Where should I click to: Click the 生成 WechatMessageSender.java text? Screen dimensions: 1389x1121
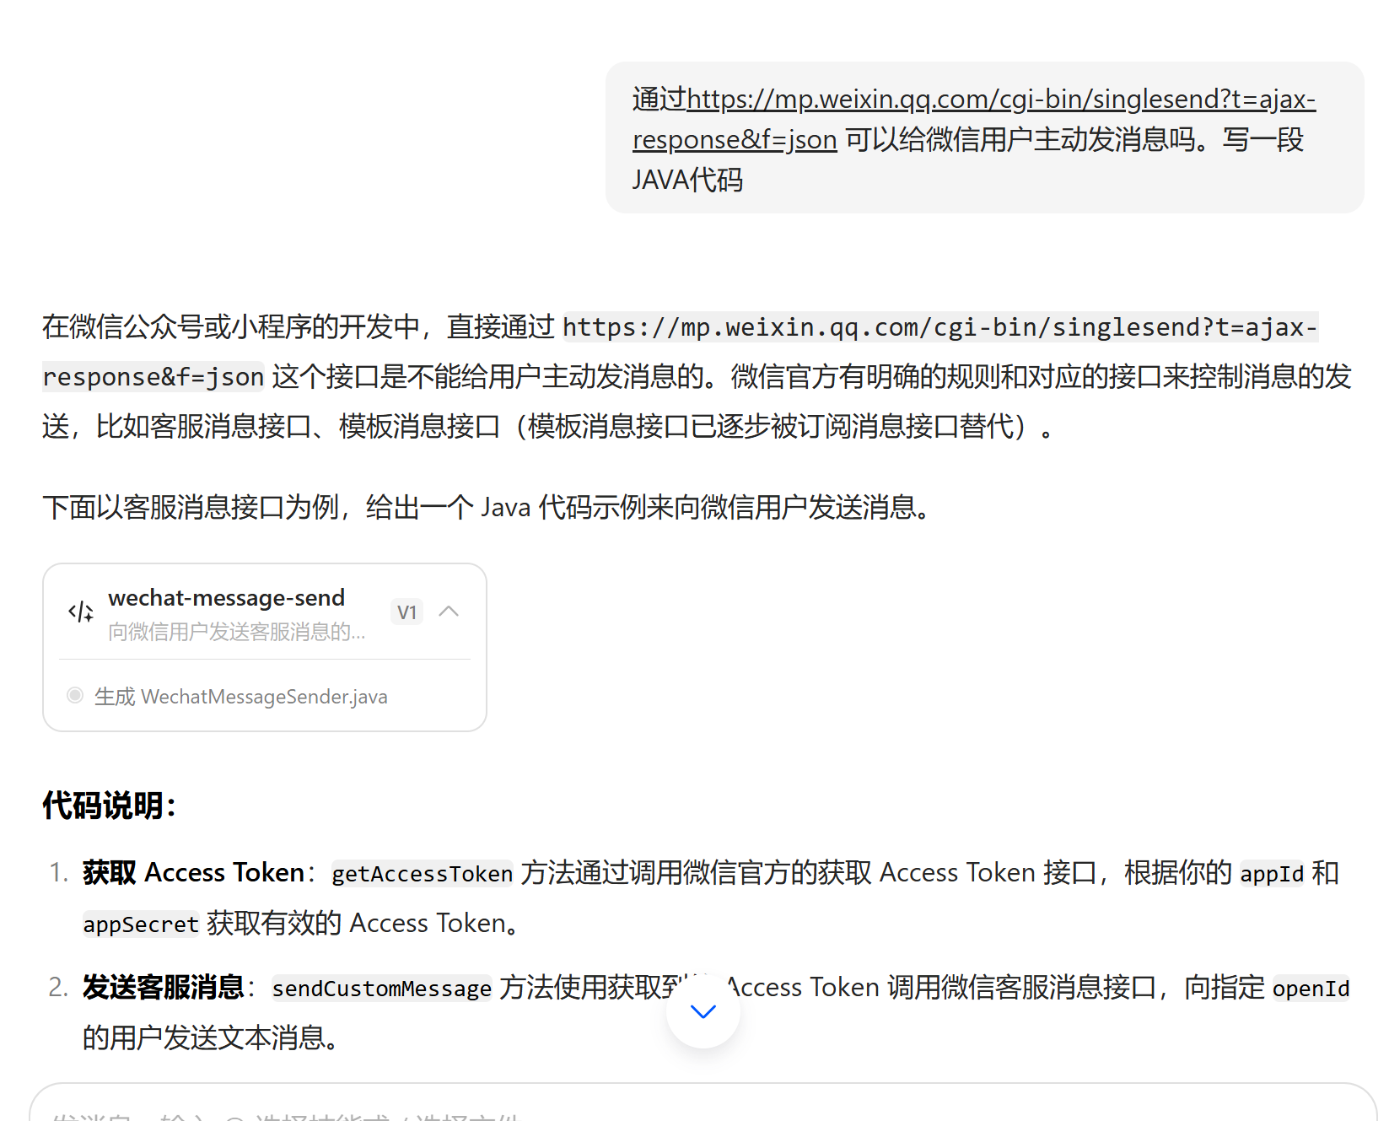(x=240, y=697)
